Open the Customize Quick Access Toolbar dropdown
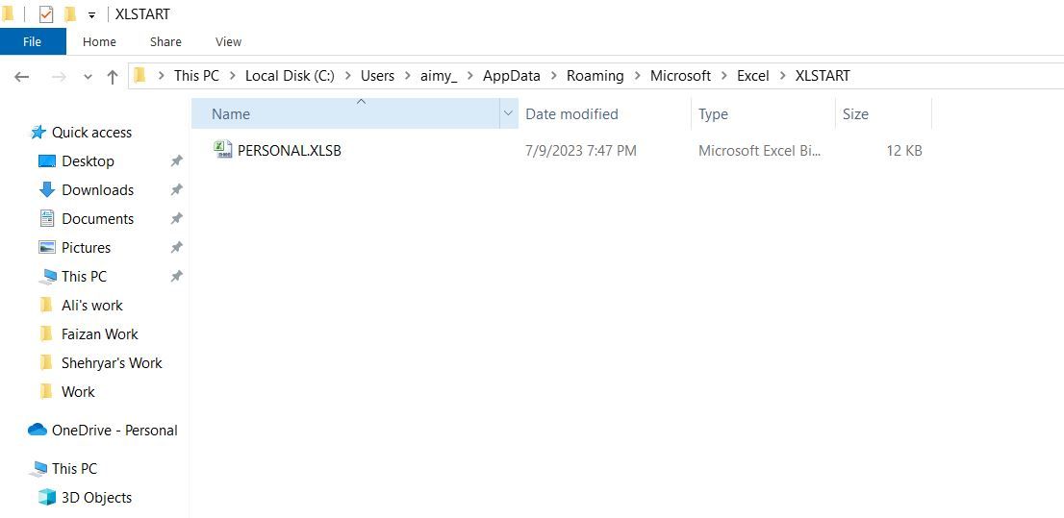Image resolution: width=1064 pixels, height=518 pixels. [91, 15]
